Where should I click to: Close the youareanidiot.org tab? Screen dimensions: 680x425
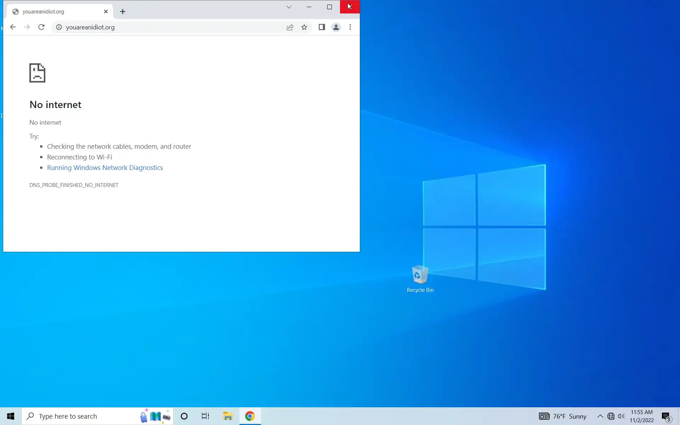[x=106, y=12]
